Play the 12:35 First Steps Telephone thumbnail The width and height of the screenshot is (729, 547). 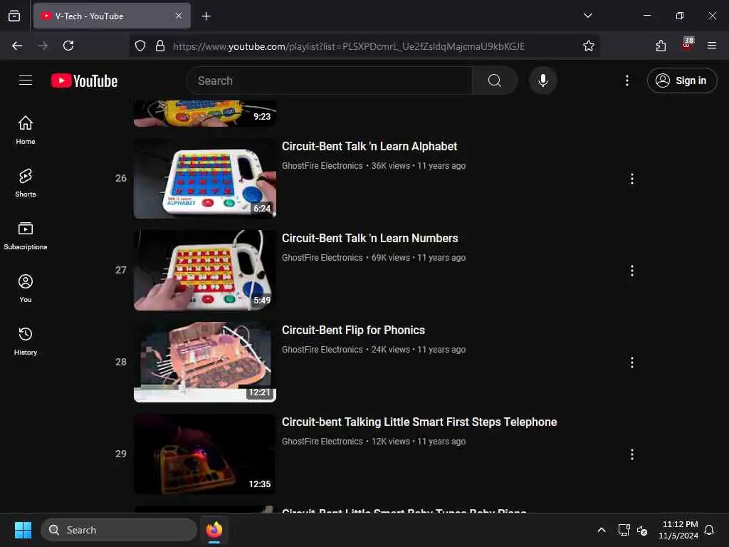point(204,454)
